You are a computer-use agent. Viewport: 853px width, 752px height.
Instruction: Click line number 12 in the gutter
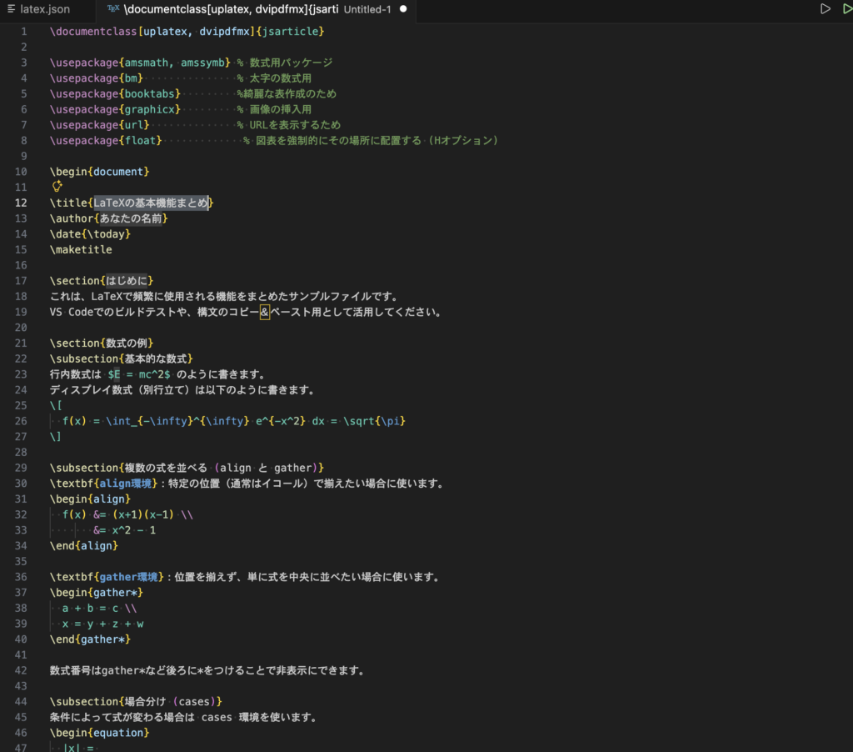click(x=22, y=203)
